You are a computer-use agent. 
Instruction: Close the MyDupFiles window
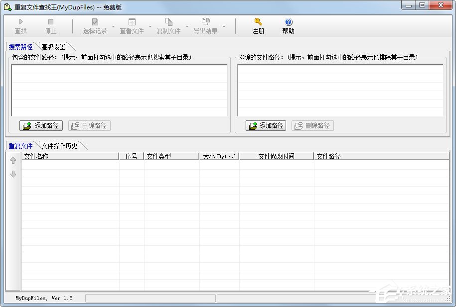pyautogui.click(x=441, y=5)
